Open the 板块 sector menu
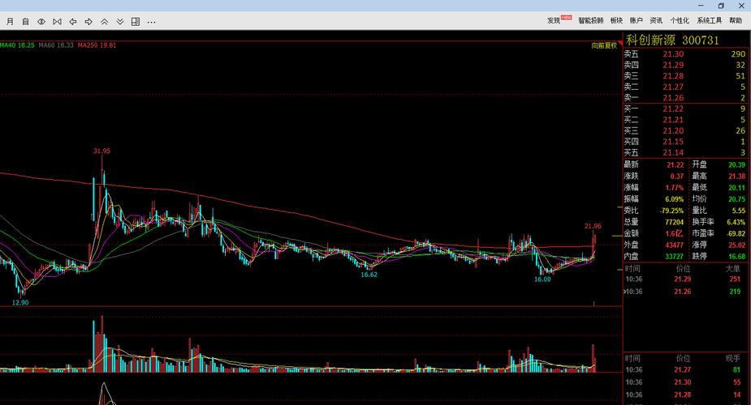The height and width of the screenshot is (405, 751). coord(617,21)
